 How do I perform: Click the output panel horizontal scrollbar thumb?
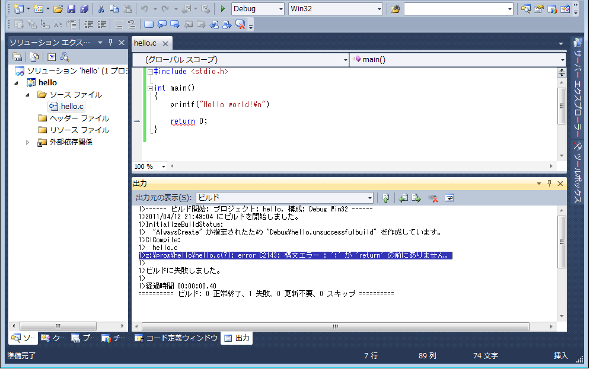click(x=335, y=326)
